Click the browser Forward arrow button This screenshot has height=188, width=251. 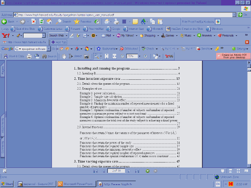pos(23,22)
